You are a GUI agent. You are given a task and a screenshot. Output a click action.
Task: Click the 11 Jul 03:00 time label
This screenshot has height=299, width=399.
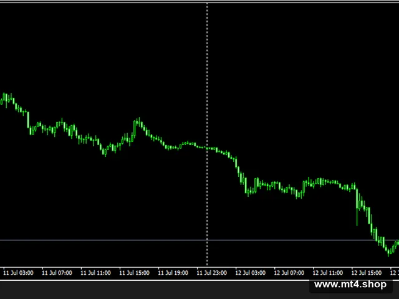click(18, 273)
